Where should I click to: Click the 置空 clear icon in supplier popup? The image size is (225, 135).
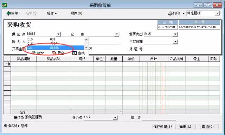(x=54, y=53)
